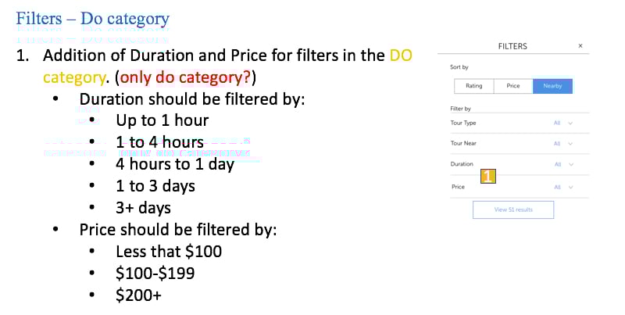Click the 'All' value for Tour Near

pyautogui.click(x=557, y=144)
